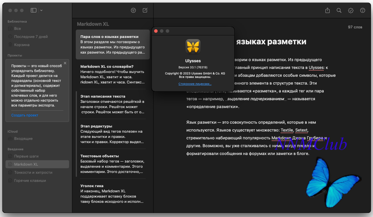The image size is (373, 217).
Task: Show the info dashboard icon
Action: click(363, 10)
